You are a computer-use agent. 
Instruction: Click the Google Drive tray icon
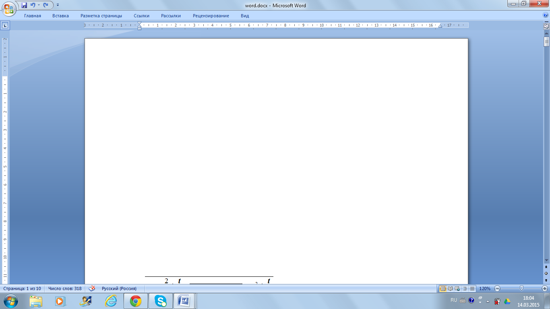pos(507,301)
